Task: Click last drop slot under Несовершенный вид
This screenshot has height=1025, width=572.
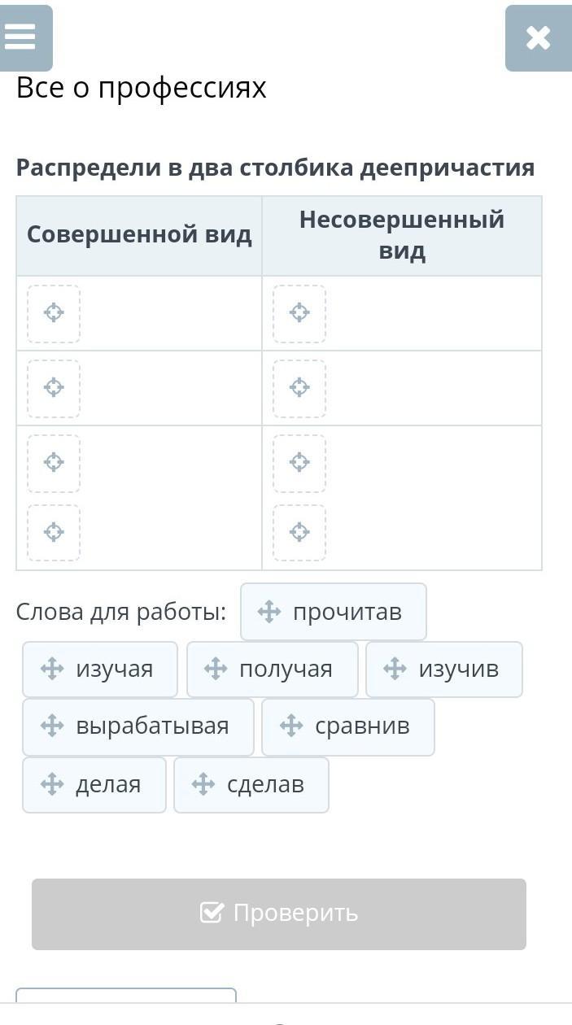Action: pyautogui.click(x=299, y=533)
